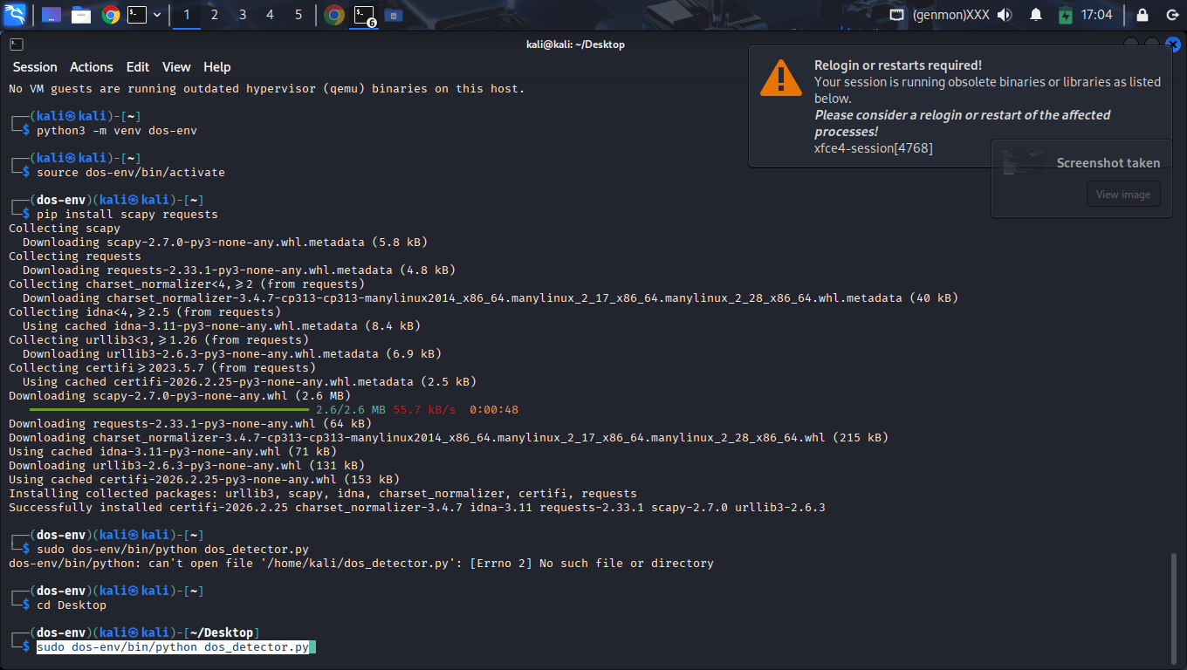Open the Session menu
1187x670 pixels.
[35, 67]
